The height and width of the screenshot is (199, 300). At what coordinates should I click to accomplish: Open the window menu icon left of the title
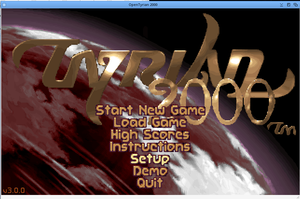[x=4, y=5]
